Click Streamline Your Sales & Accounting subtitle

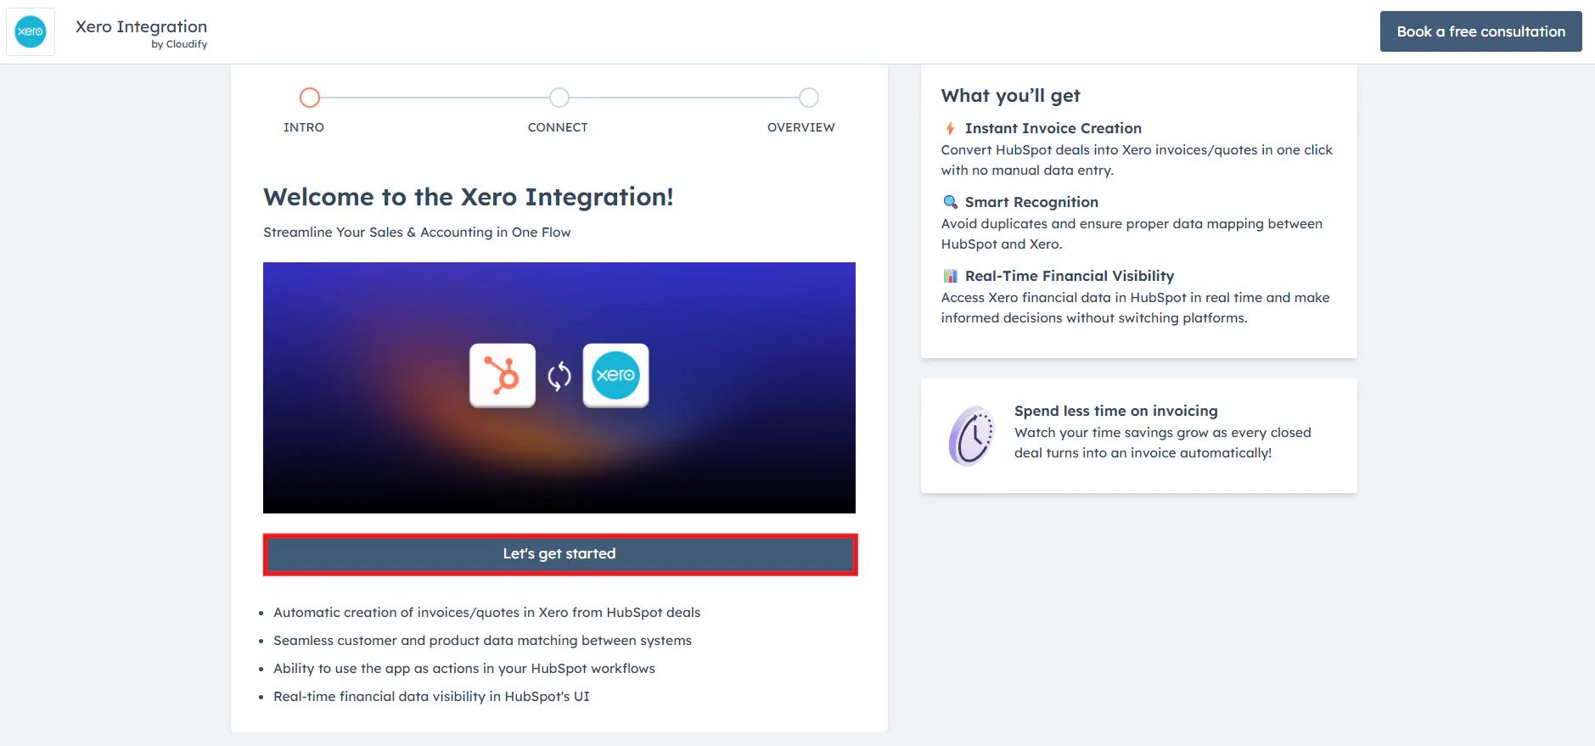coord(417,233)
